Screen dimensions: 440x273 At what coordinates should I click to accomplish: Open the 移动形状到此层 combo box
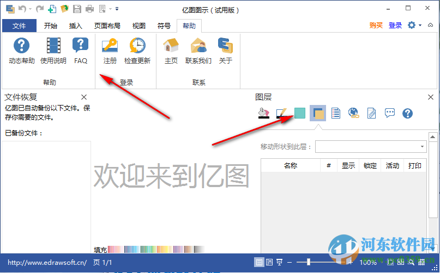[371, 147]
